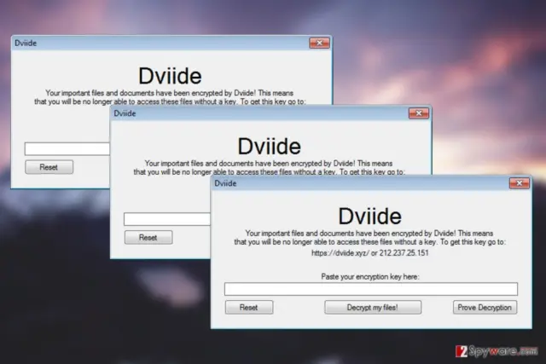Click the large Dviide heading in front window

pyautogui.click(x=369, y=217)
